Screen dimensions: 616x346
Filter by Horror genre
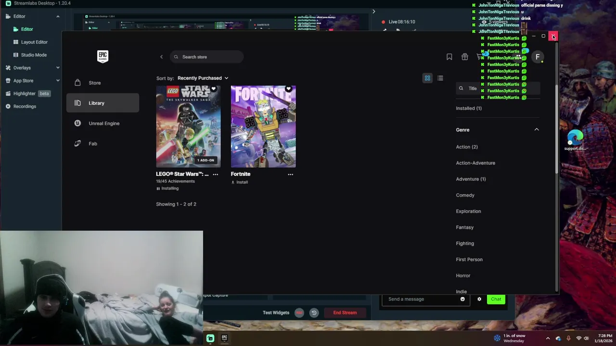coord(463,276)
